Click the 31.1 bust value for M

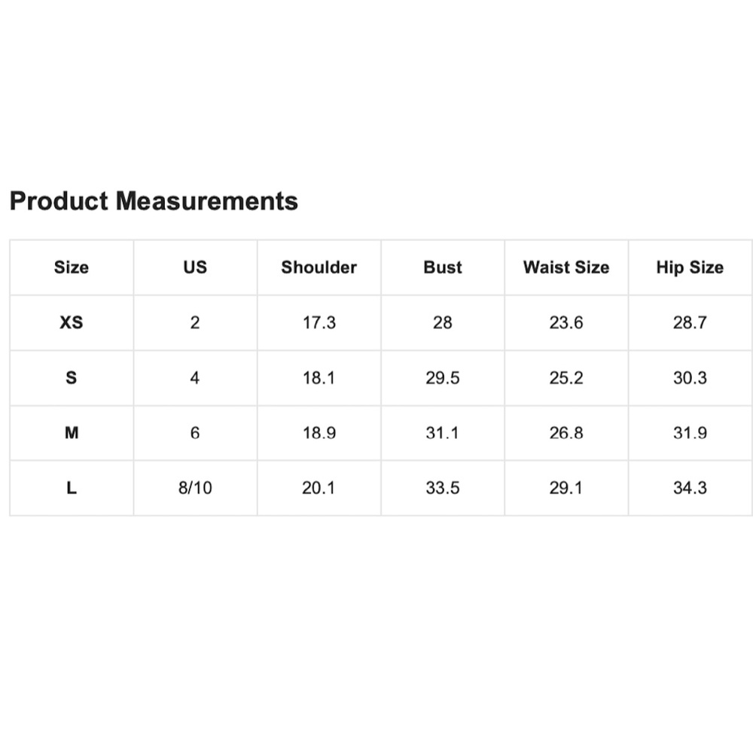[x=443, y=433]
